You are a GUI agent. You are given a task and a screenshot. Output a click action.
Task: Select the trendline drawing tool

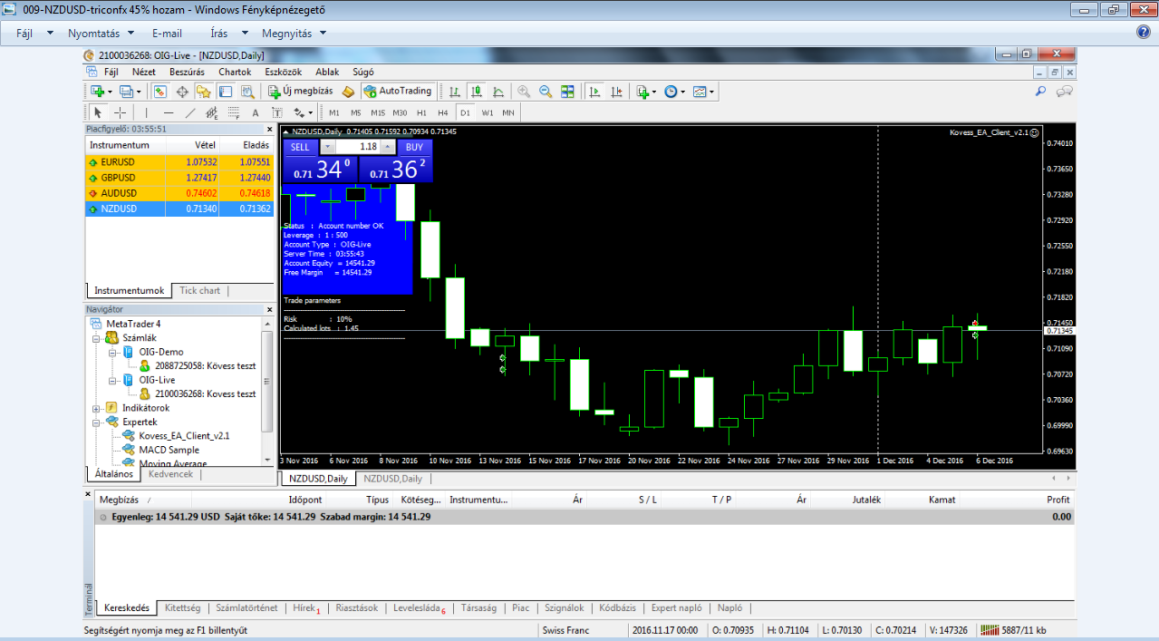pos(189,112)
